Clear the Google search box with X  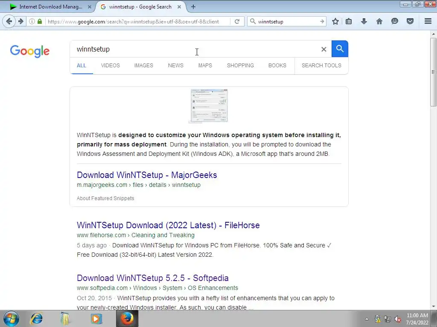(323, 49)
